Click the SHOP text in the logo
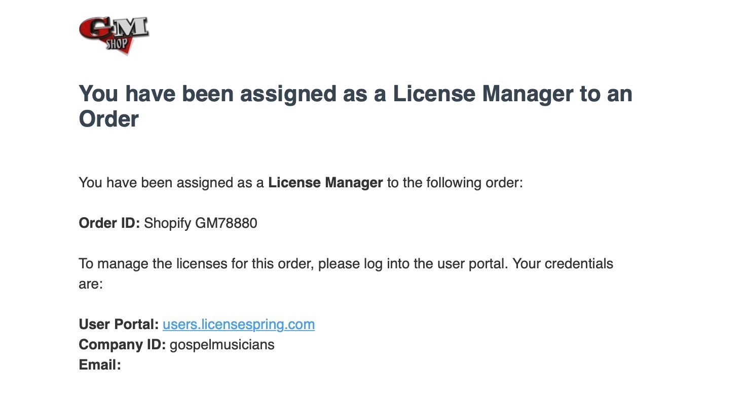The height and width of the screenshot is (406, 748). coord(117,45)
